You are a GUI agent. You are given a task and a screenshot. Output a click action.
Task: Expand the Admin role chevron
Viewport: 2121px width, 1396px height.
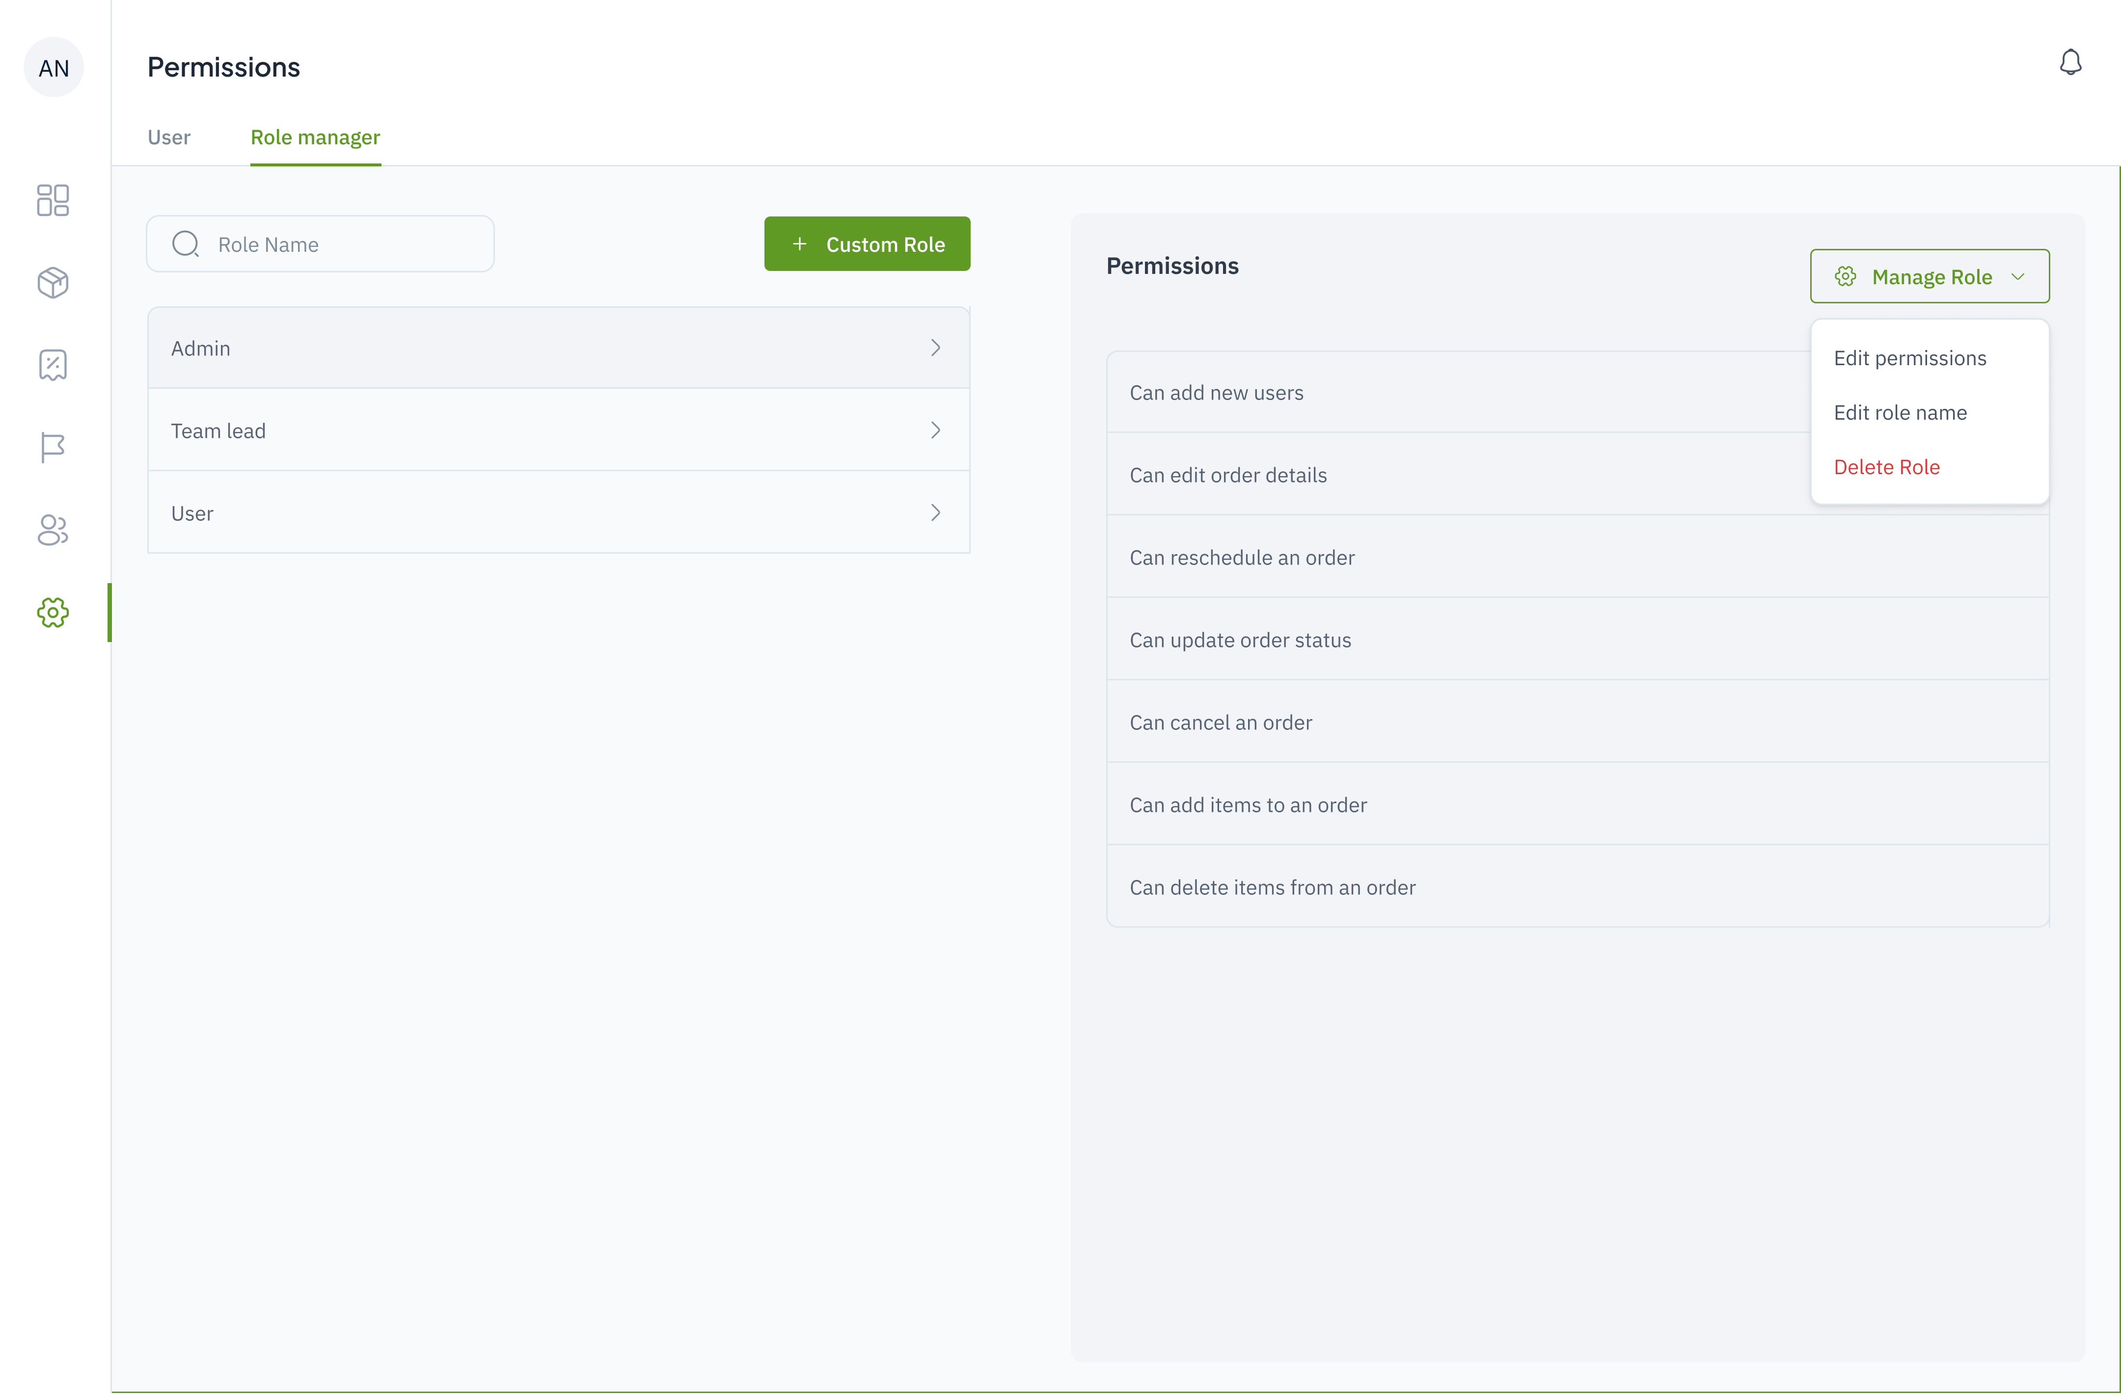click(x=935, y=349)
